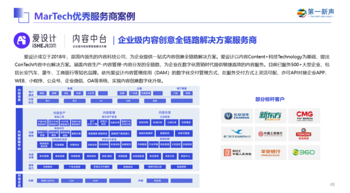
Task: Click the 账号管理 system setting box
Action: click(x=44, y=156)
